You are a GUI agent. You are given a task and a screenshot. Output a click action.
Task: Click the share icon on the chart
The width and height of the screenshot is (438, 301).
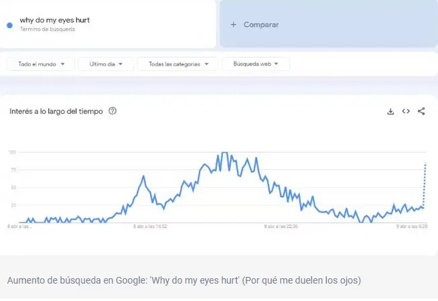tap(421, 112)
